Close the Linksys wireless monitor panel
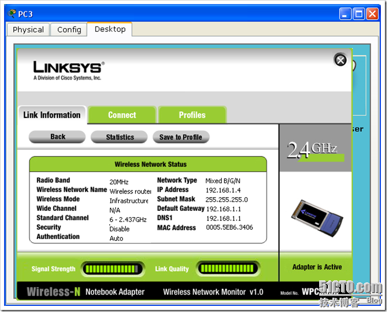The width and height of the screenshot is (387, 312). point(341,60)
